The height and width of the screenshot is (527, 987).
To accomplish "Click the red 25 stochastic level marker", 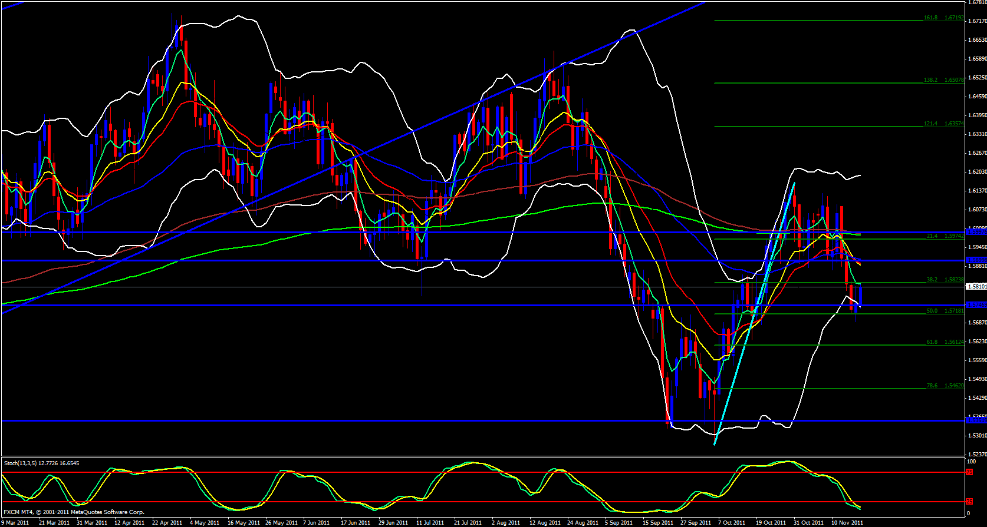I will 969,502.
